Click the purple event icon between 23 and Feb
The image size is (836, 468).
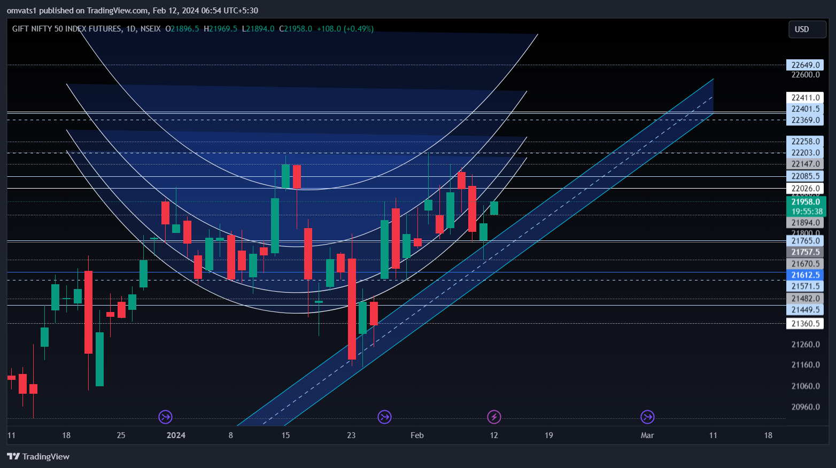[x=384, y=417]
